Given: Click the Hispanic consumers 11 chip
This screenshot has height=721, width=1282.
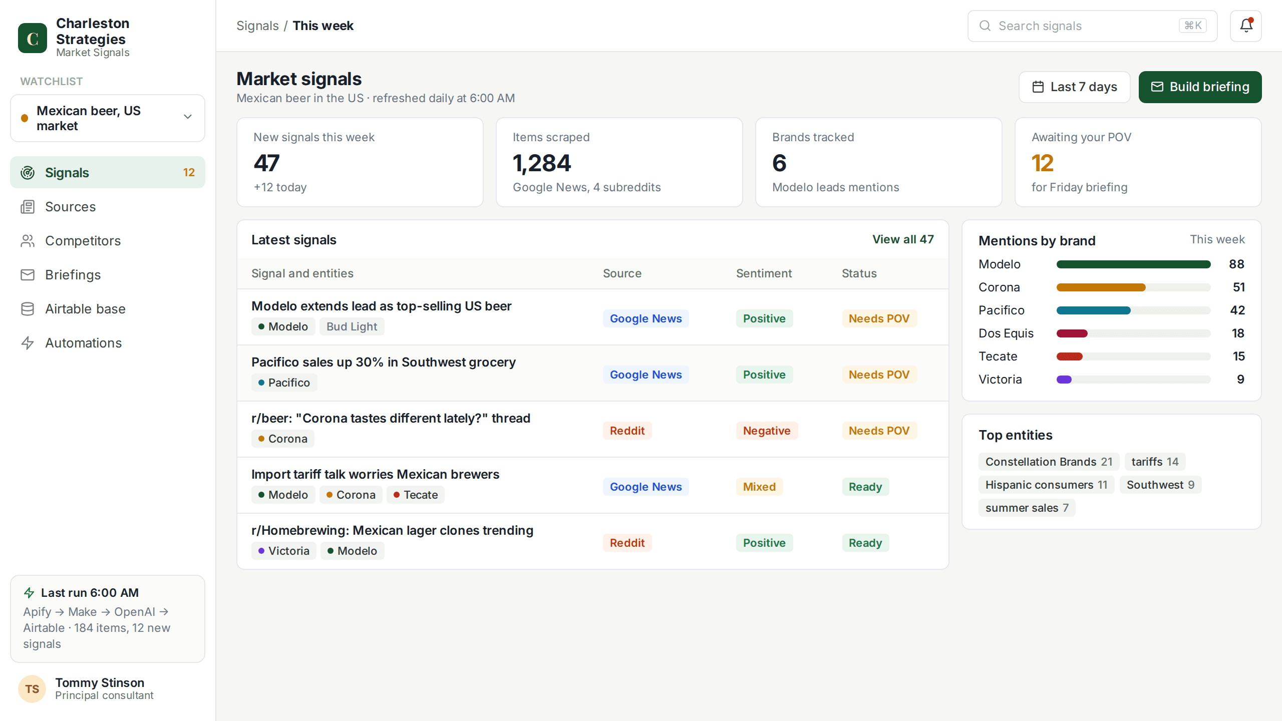Looking at the screenshot, I should (x=1046, y=485).
